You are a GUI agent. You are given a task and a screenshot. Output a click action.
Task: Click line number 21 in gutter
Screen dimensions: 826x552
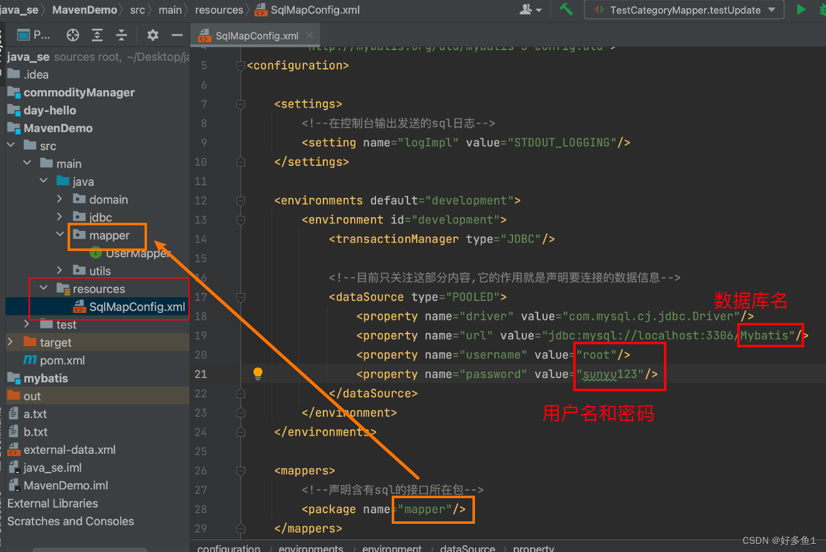[x=200, y=374]
